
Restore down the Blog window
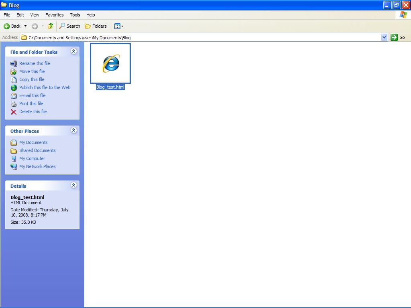(x=396, y=5)
